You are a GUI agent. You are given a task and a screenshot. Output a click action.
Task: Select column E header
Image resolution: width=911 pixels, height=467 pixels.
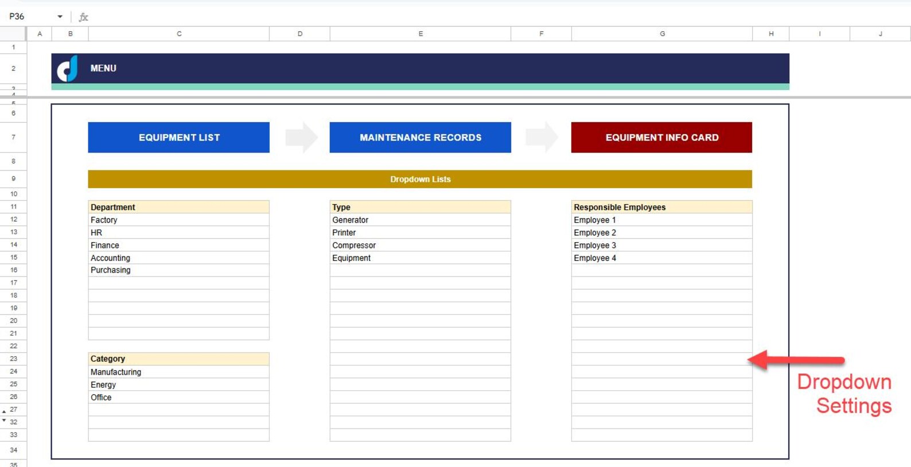pyautogui.click(x=421, y=34)
